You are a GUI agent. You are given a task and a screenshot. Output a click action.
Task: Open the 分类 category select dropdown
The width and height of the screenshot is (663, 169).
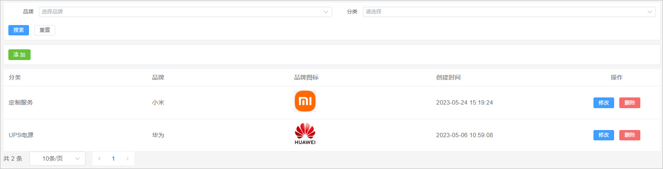[x=509, y=12]
